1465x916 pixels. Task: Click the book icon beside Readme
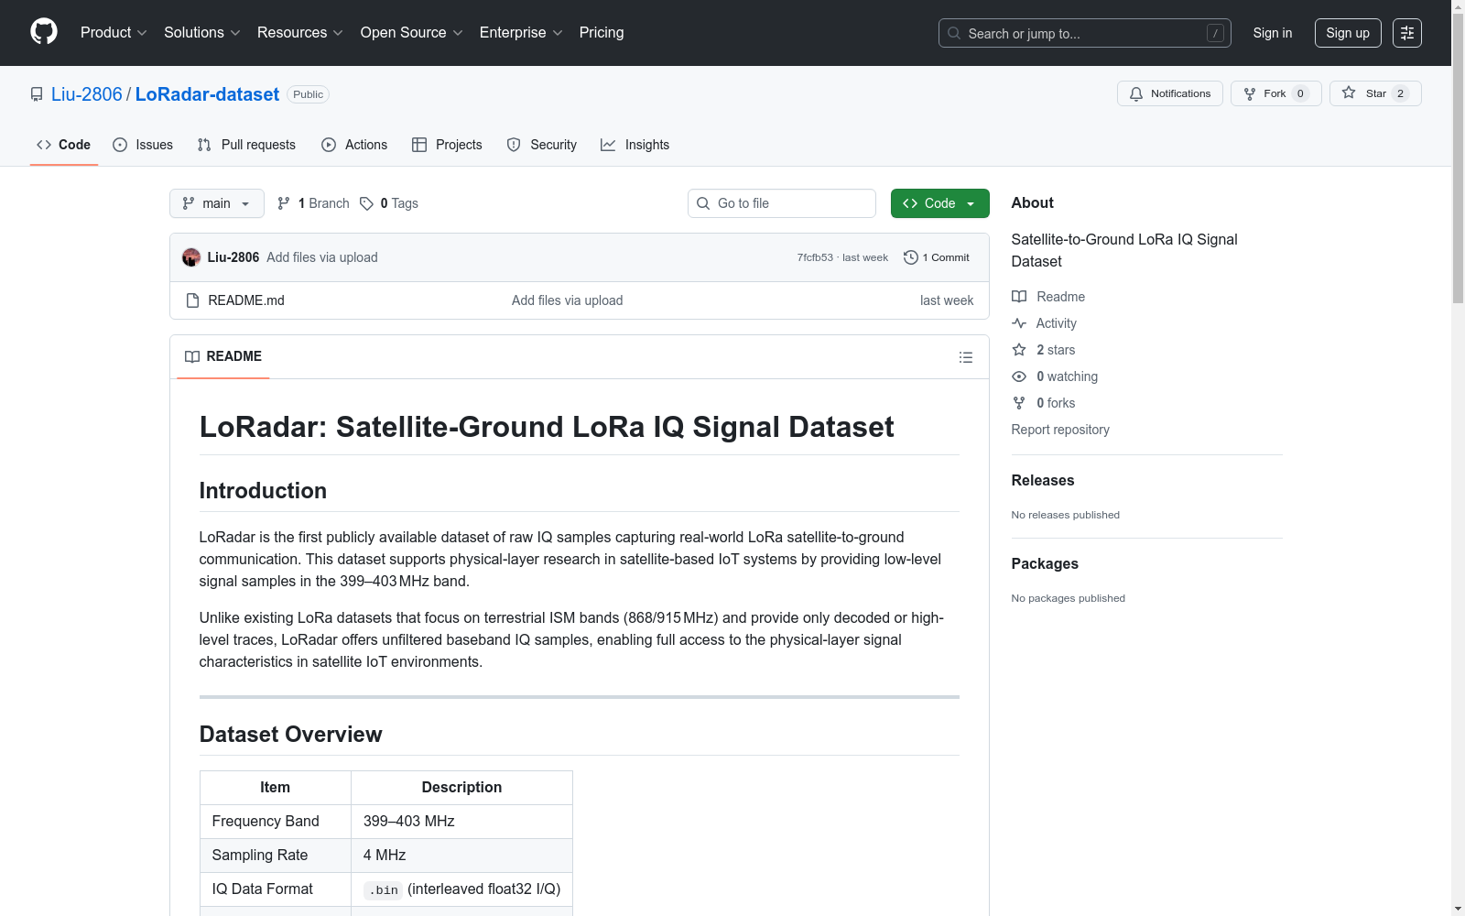coord(1019,297)
